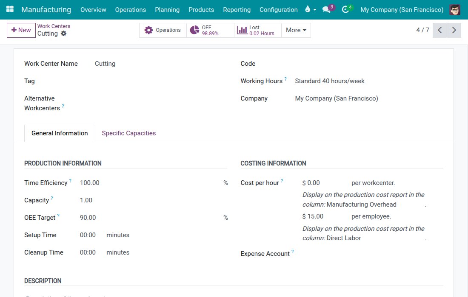Open the Operations stat button
Image resolution: width=468 pixels, height=297 pixels.
pyautogui.click(x=163, y=30)
